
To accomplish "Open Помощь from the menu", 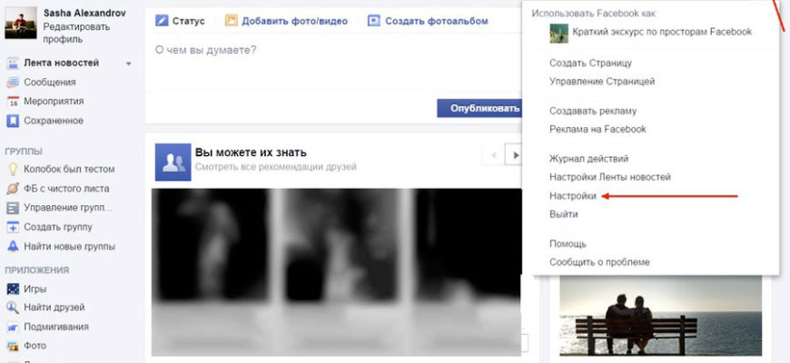I will click(x=568, y=244).
